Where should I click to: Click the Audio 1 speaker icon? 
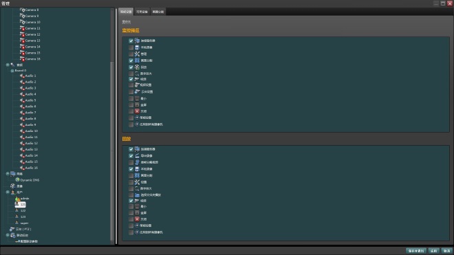tap(22, 76)
